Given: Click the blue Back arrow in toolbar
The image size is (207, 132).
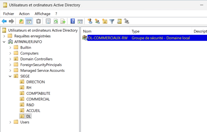Looking at the screenshot, I should (x=4, y=21).
